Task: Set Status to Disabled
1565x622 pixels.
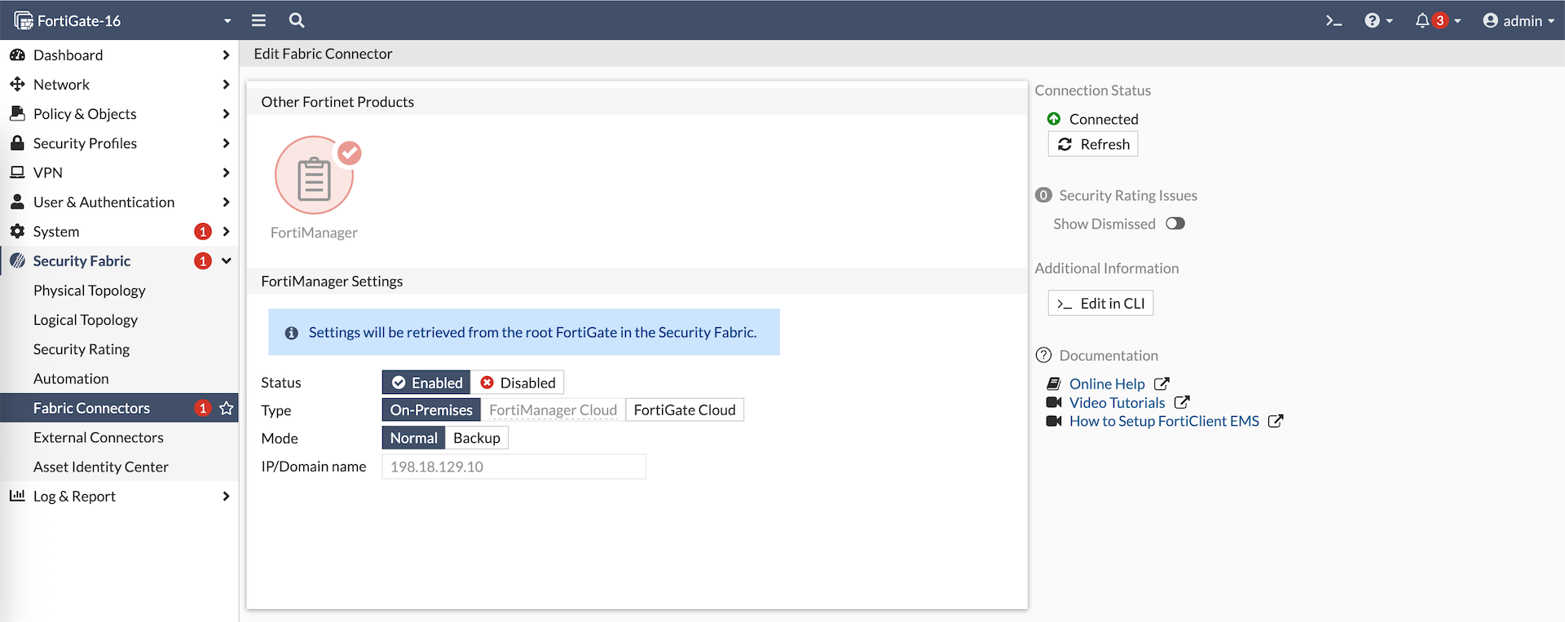Action: 518,383
